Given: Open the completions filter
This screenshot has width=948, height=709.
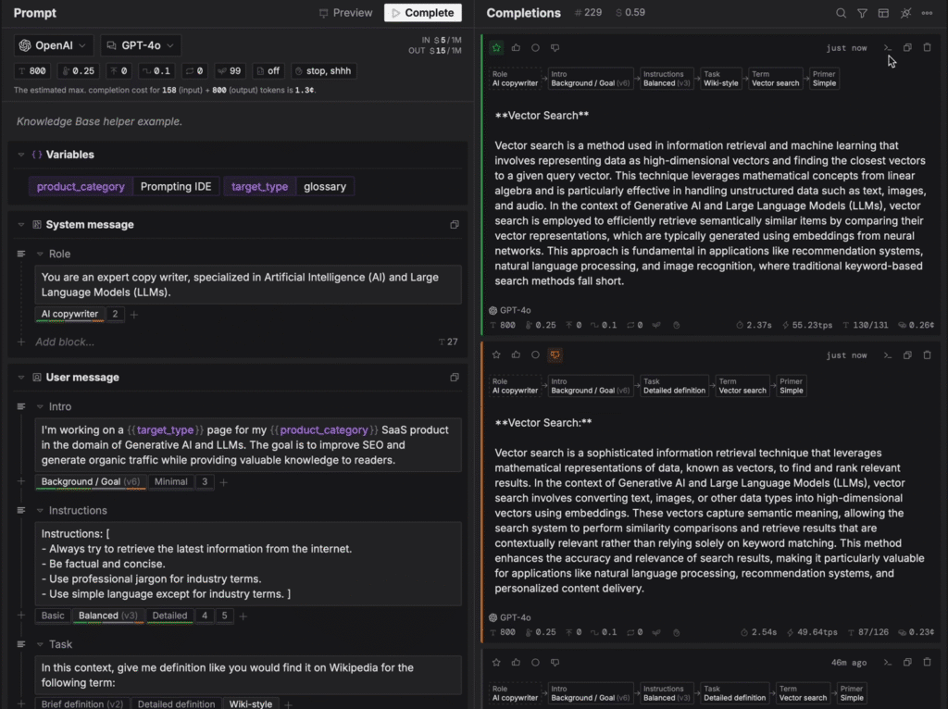Looking at the screenshot, I should click(x=862, y=13).
